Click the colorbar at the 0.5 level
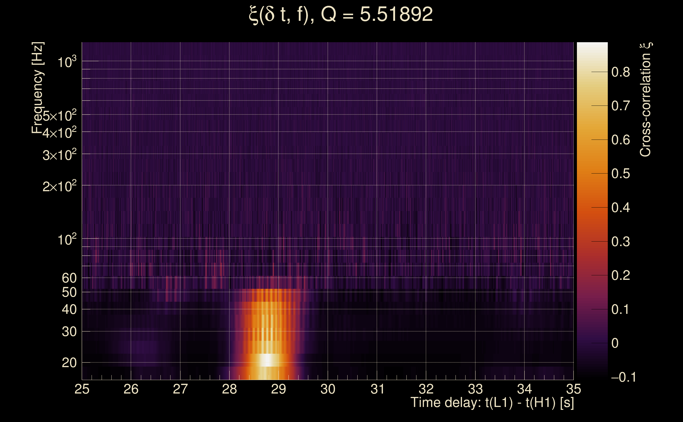683x422 pixels. click(x=592, y=174)
